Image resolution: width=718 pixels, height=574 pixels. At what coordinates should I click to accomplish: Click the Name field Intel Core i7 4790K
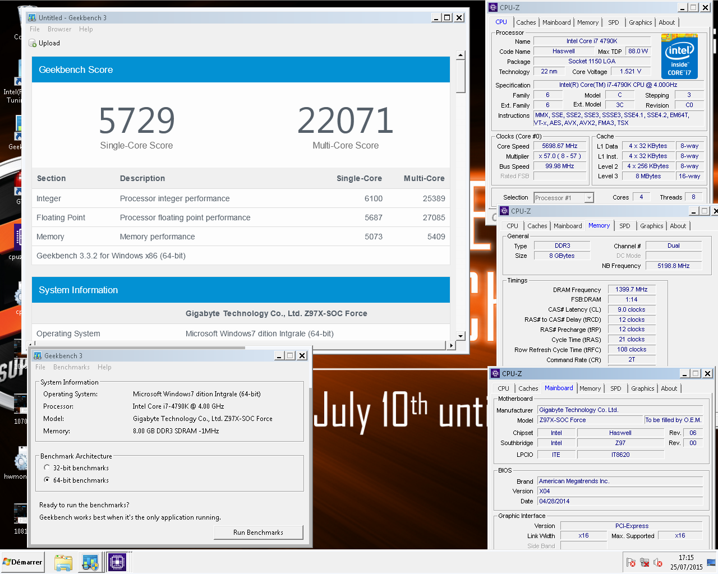(x=592, y=41)
